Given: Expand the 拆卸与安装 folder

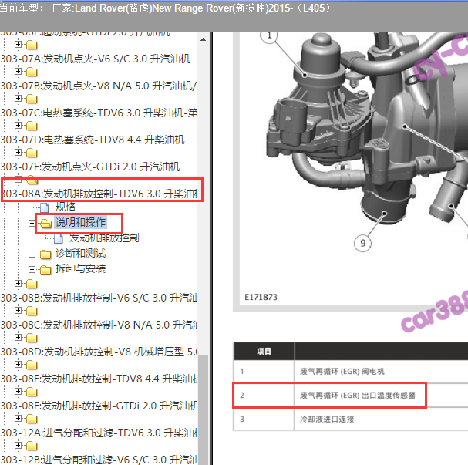Looking at the screenshot, I should point(32,269).
